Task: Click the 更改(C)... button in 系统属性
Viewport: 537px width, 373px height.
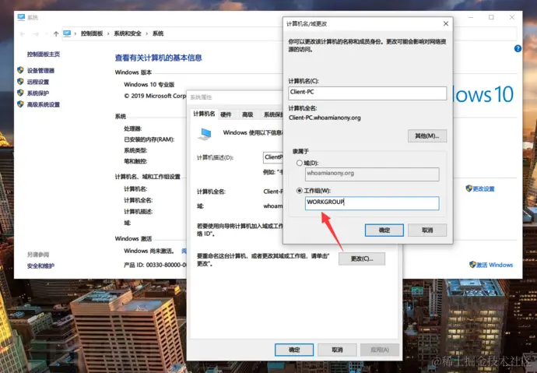Action: tap(362, 259)
